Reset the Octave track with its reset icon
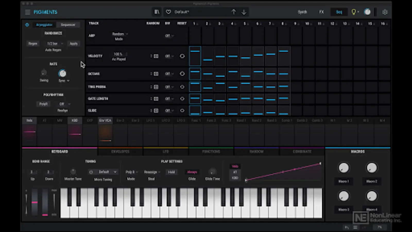412x232 pixels. pos(182,74)
